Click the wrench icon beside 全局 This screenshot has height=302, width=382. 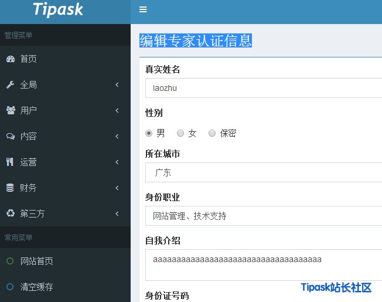(x=10, y=84)
